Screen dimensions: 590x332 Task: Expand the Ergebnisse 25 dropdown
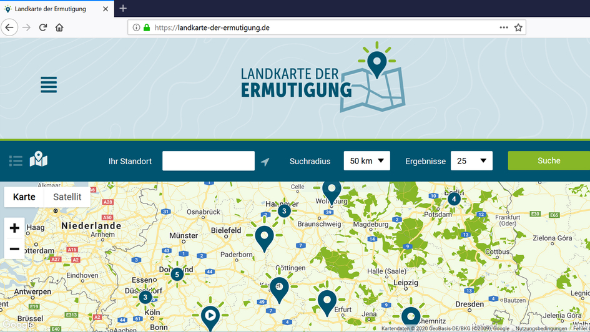click(471, 161)
